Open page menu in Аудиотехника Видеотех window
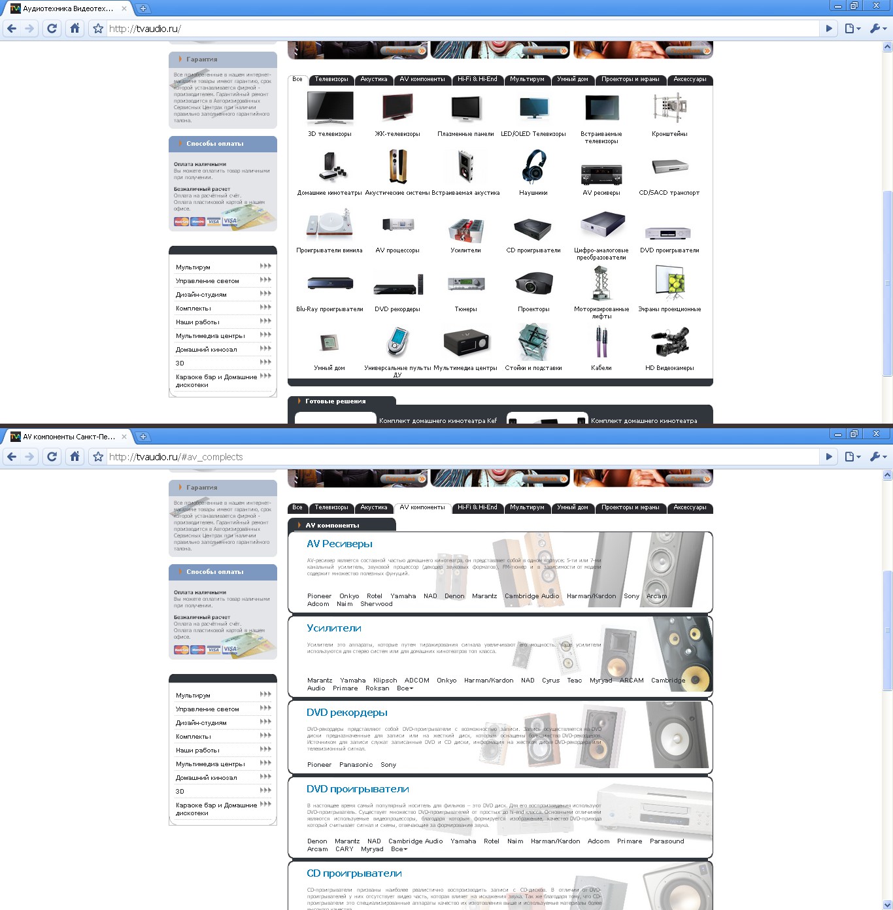The image size is (893, 910). point(852,28)
